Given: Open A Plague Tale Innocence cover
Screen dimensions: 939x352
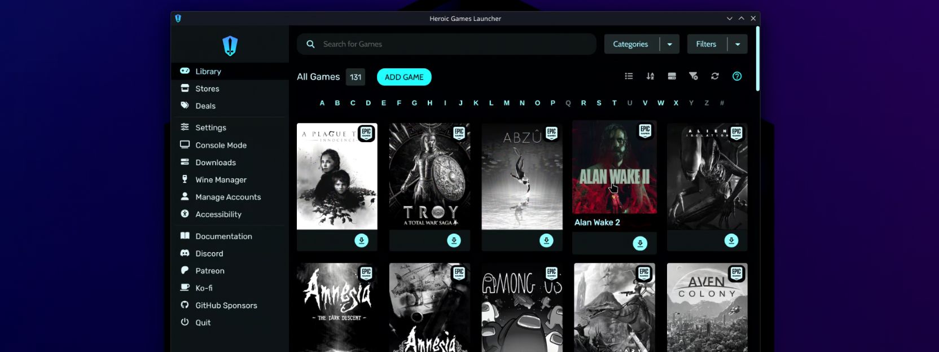Looking at the screenshot, I should click(337, 176).
